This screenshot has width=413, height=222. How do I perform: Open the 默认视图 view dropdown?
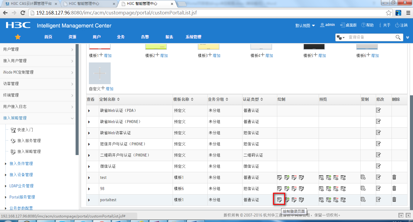tap(305, 26)
